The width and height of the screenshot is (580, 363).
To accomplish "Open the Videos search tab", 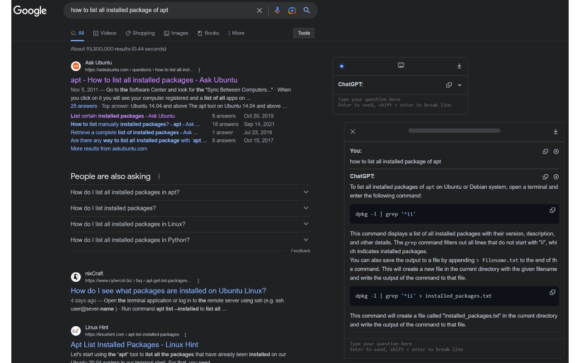I will 105,33.
